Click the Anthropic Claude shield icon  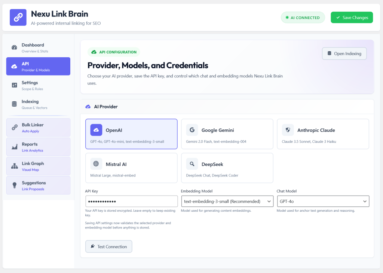coord(288,130)
